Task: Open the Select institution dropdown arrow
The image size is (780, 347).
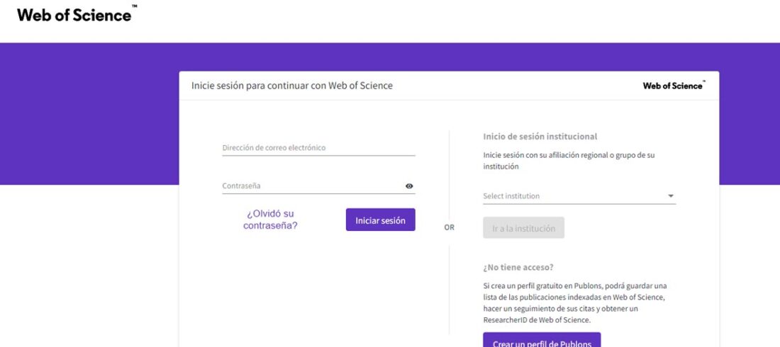Action: 671,196
